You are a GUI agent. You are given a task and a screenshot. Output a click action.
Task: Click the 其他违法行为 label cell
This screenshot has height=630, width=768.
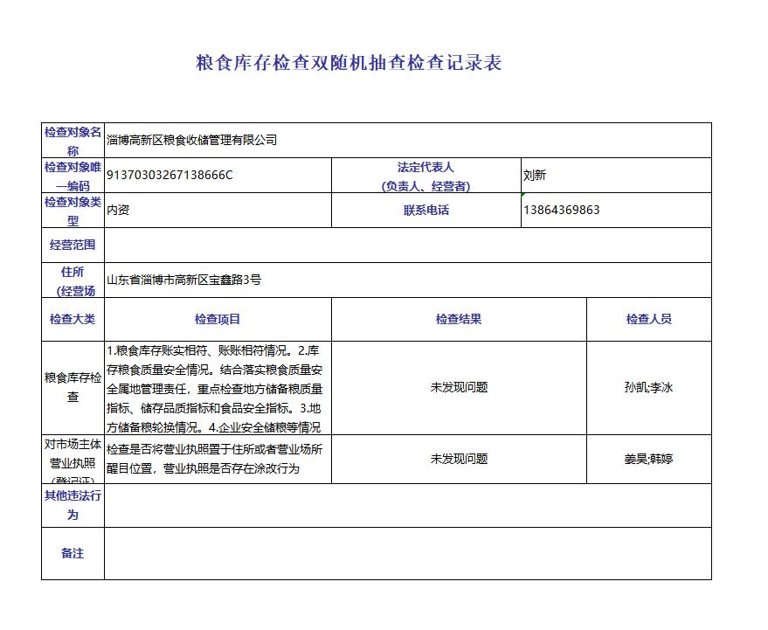[73, 505]
